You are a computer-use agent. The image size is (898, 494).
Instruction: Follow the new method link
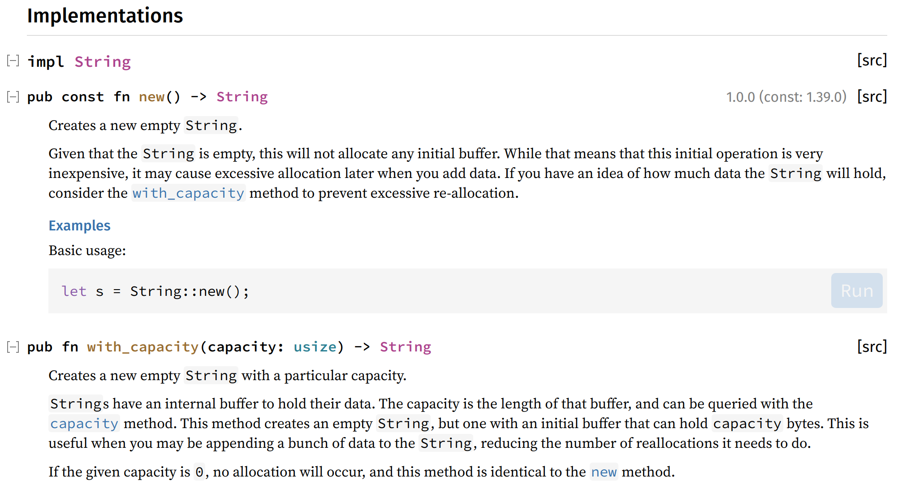[x=604, y=472]
